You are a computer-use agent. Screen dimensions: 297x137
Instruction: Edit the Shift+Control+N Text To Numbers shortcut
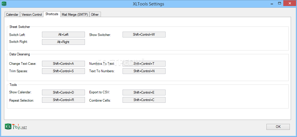pos(144,71)
